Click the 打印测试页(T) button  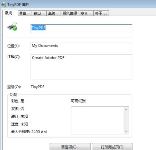(112, 147)
